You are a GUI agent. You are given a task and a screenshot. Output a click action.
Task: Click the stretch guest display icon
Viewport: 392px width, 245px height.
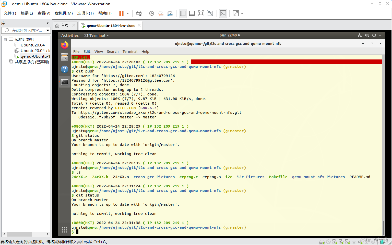(x=236, y=14)
